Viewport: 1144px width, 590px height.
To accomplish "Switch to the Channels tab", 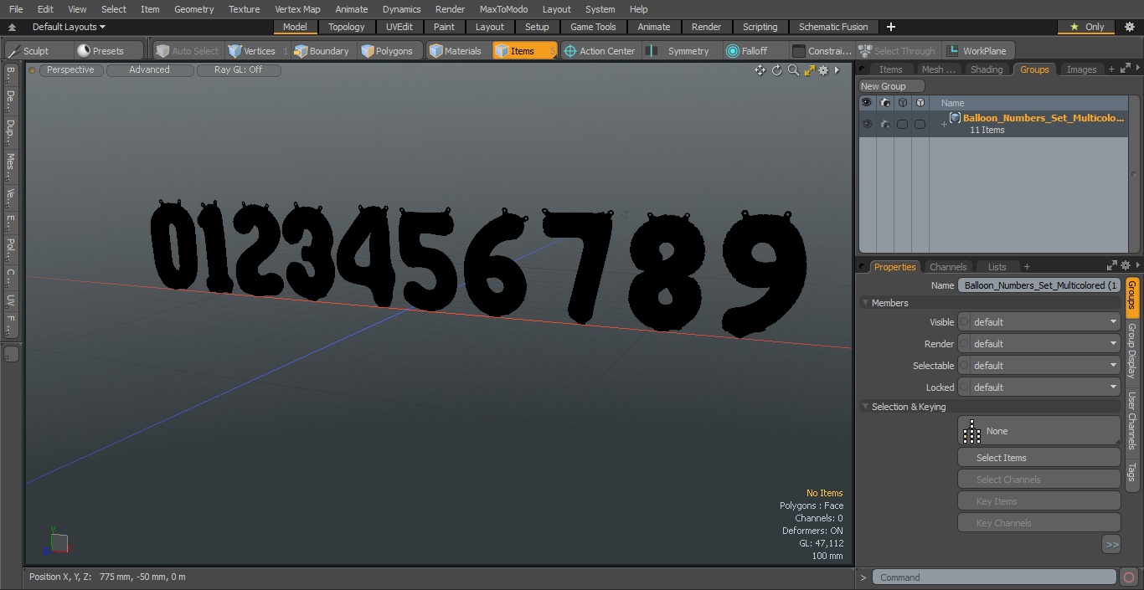I will tap(948, 267).
